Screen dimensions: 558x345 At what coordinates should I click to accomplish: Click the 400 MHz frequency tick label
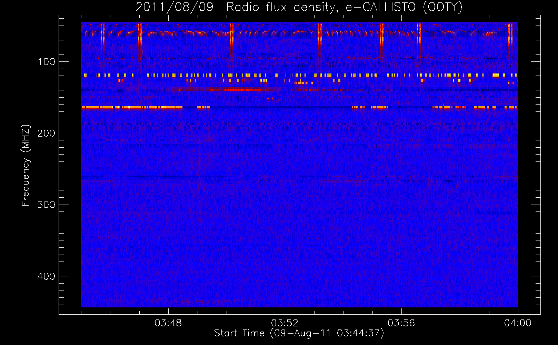tap(46, 276)
